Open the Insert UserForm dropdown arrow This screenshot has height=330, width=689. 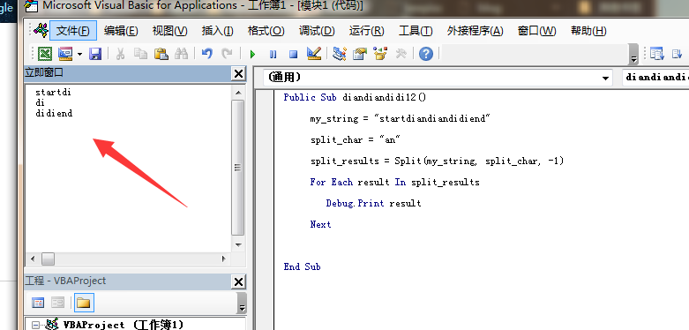[x=79, y=54]
